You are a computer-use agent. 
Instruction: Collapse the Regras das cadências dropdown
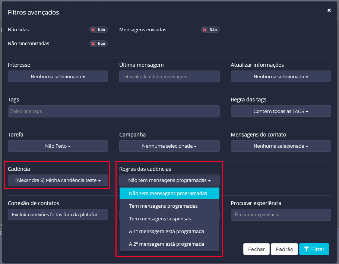pyautogui.click(x=169, y=180)
